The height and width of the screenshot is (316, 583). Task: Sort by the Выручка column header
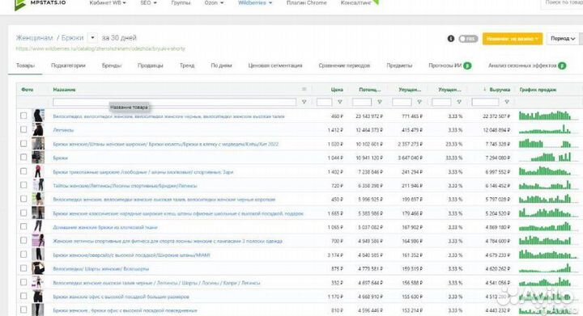click(500, 90)
